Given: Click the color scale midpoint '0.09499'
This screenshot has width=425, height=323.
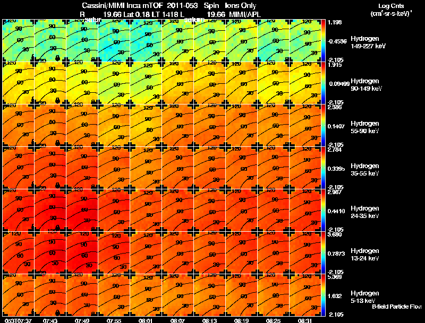Looking at the screenshot, I should [x=339, y=84].
